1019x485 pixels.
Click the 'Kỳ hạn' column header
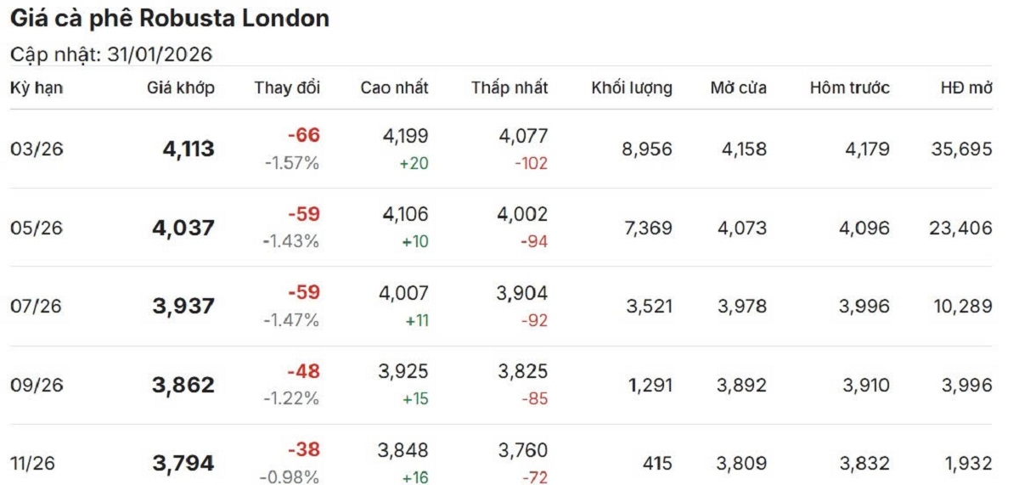(x=37, y=87)
